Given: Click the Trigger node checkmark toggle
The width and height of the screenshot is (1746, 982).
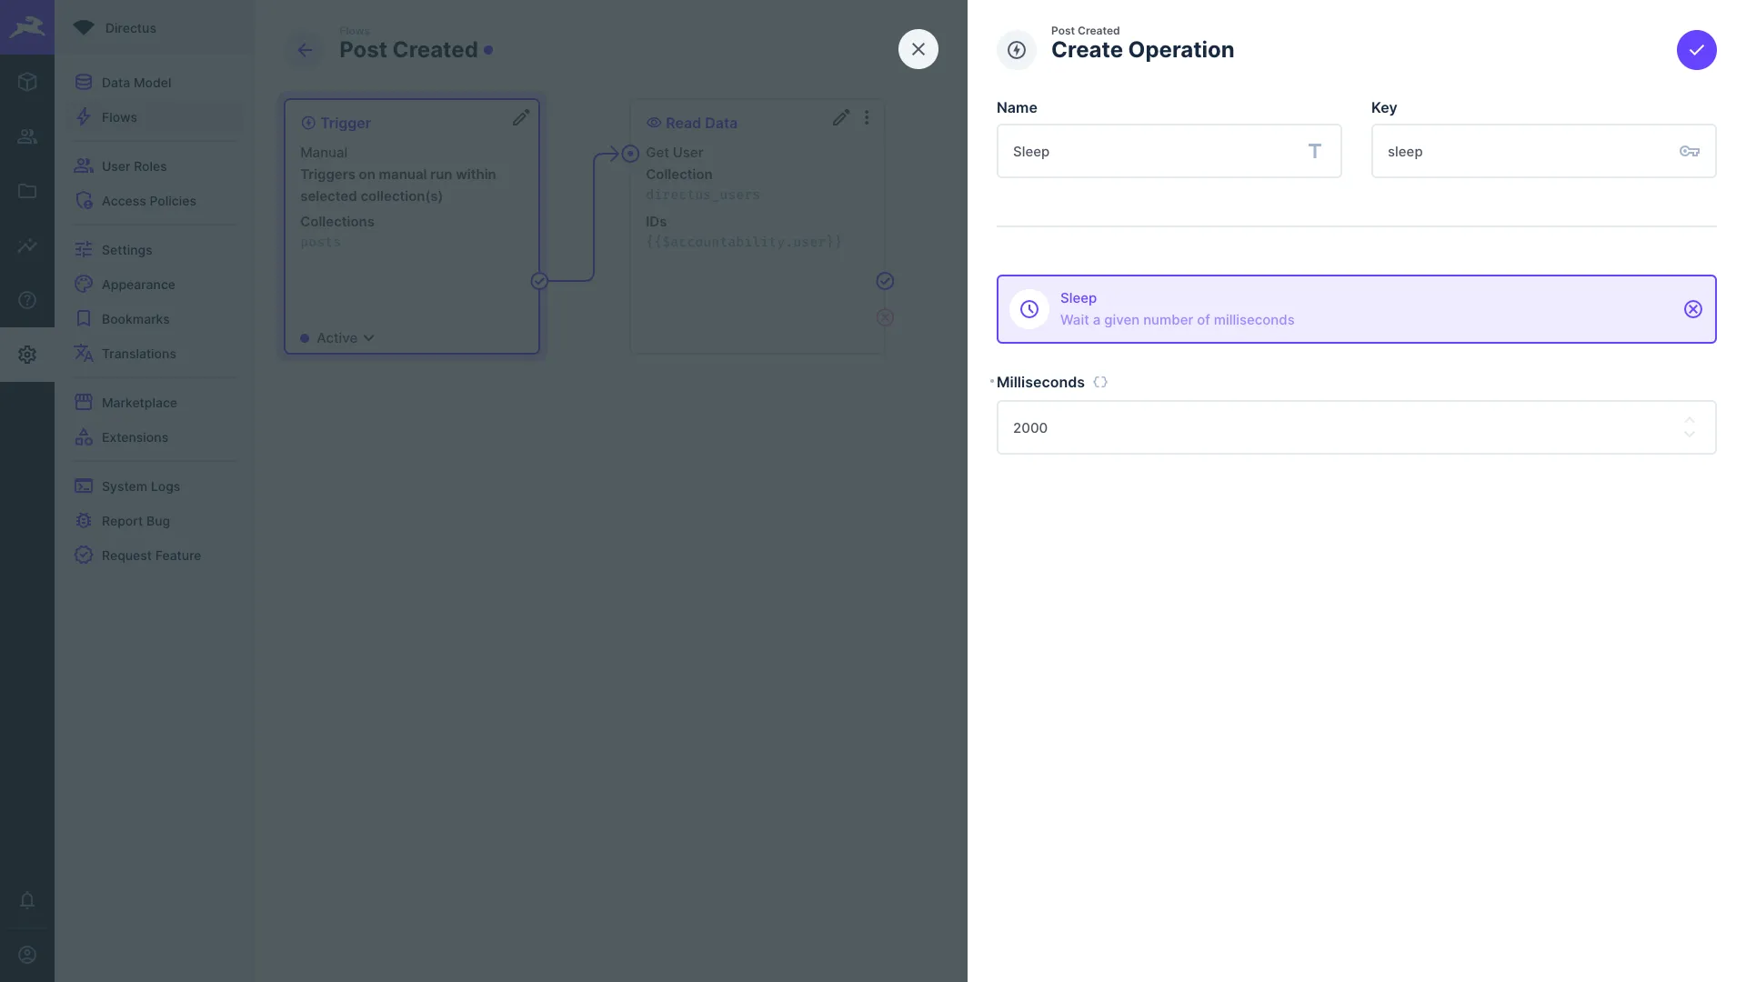Looking at the screenshot, I should click(538, 281).
